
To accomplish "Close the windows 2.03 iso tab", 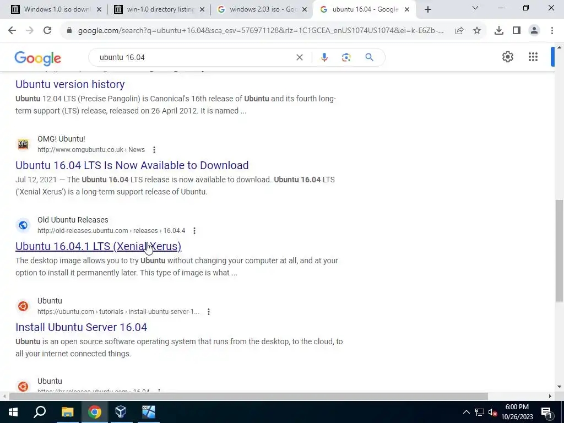I will [x=305, y=10].
